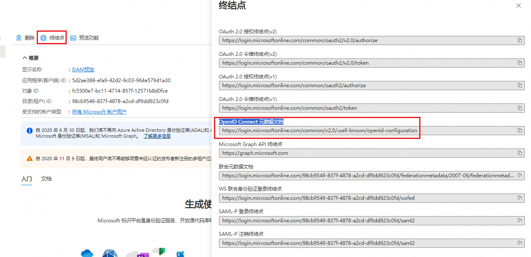This screenshot has width=531, height=257.
Task: Copy the federation metadata document URL
Action: [x=520, y=176]
